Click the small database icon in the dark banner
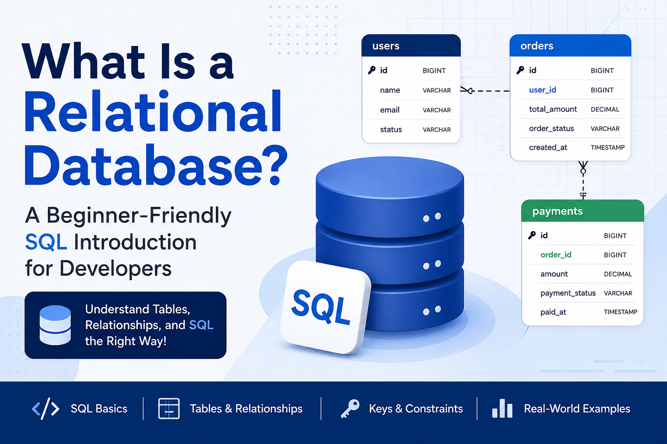The height and width of the screenshot is (444, 667). coord(55,325)
